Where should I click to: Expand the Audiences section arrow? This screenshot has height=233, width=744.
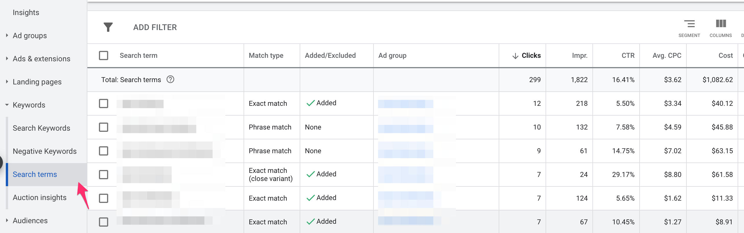point(7,221)
